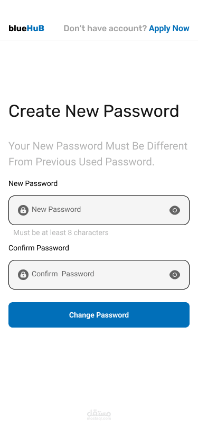This screenshot has height=429, width=198.
Task: Click the New Password label above the field
Action: [33, 183]
